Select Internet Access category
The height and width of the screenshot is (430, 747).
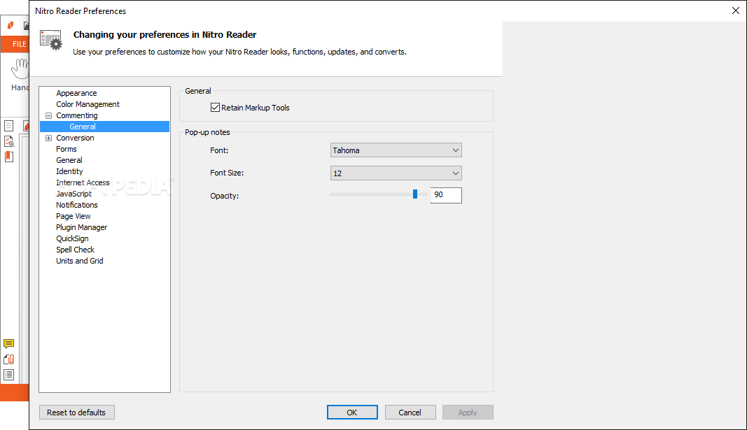[83, 182]
